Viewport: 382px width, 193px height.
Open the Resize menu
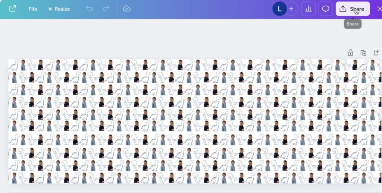point(59,9)
